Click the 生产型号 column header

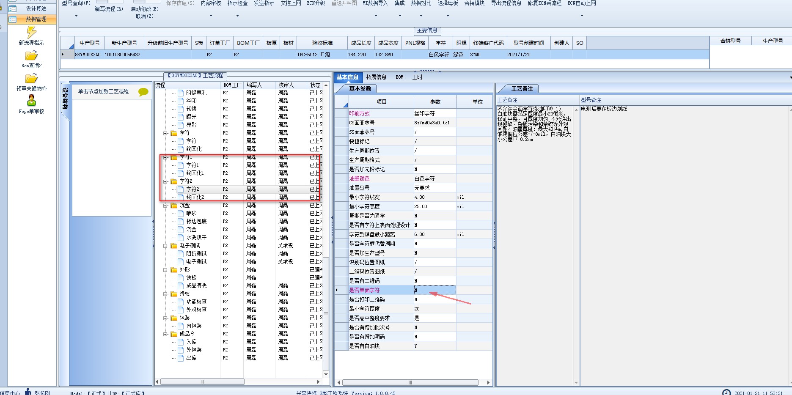coord(89,43)
